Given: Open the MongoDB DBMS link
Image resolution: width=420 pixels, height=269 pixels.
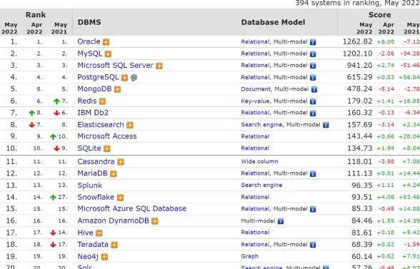Looking at the screenshot, I should coord(94,89).
